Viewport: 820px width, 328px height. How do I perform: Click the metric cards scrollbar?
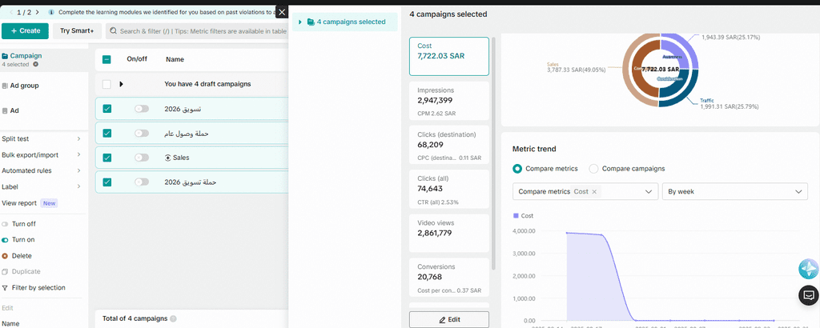pos(493,154)
